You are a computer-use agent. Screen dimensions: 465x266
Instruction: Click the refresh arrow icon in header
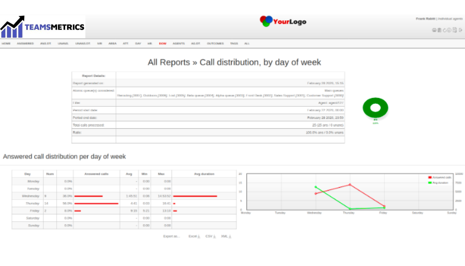point(444,30)
